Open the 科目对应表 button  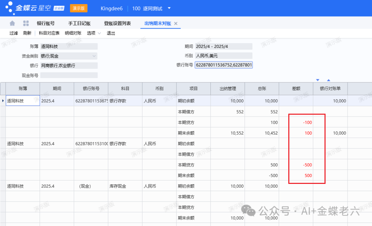tap(49, 33)
